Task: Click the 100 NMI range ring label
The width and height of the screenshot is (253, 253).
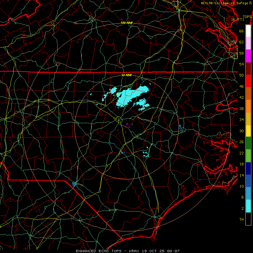Action: (x=126, y=23)
